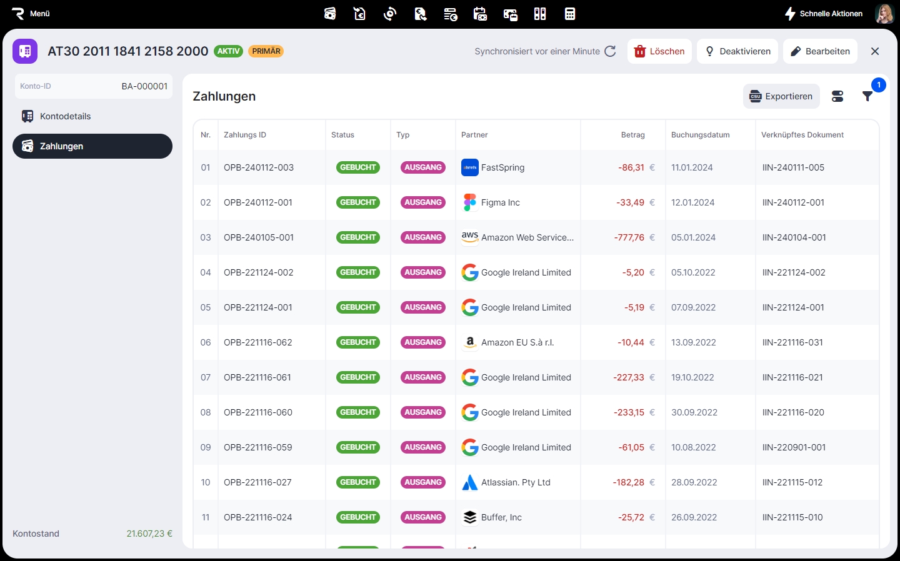Open the calculator icon in top bar
Viewport: 900px width, 561px height.
click(570, 14)
